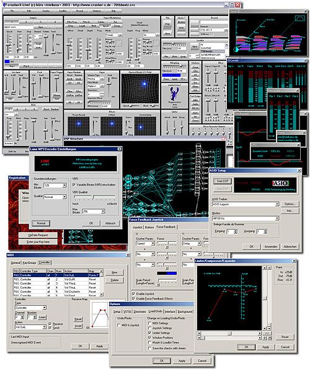Click the scroll-down arrow of MIDI controller list

(101, 295)
